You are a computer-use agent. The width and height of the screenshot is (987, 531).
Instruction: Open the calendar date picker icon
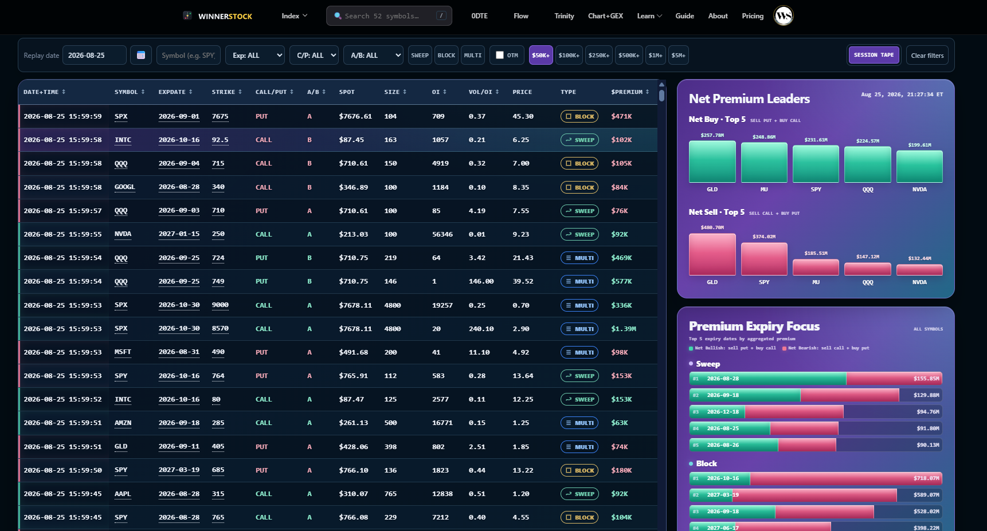141,55
